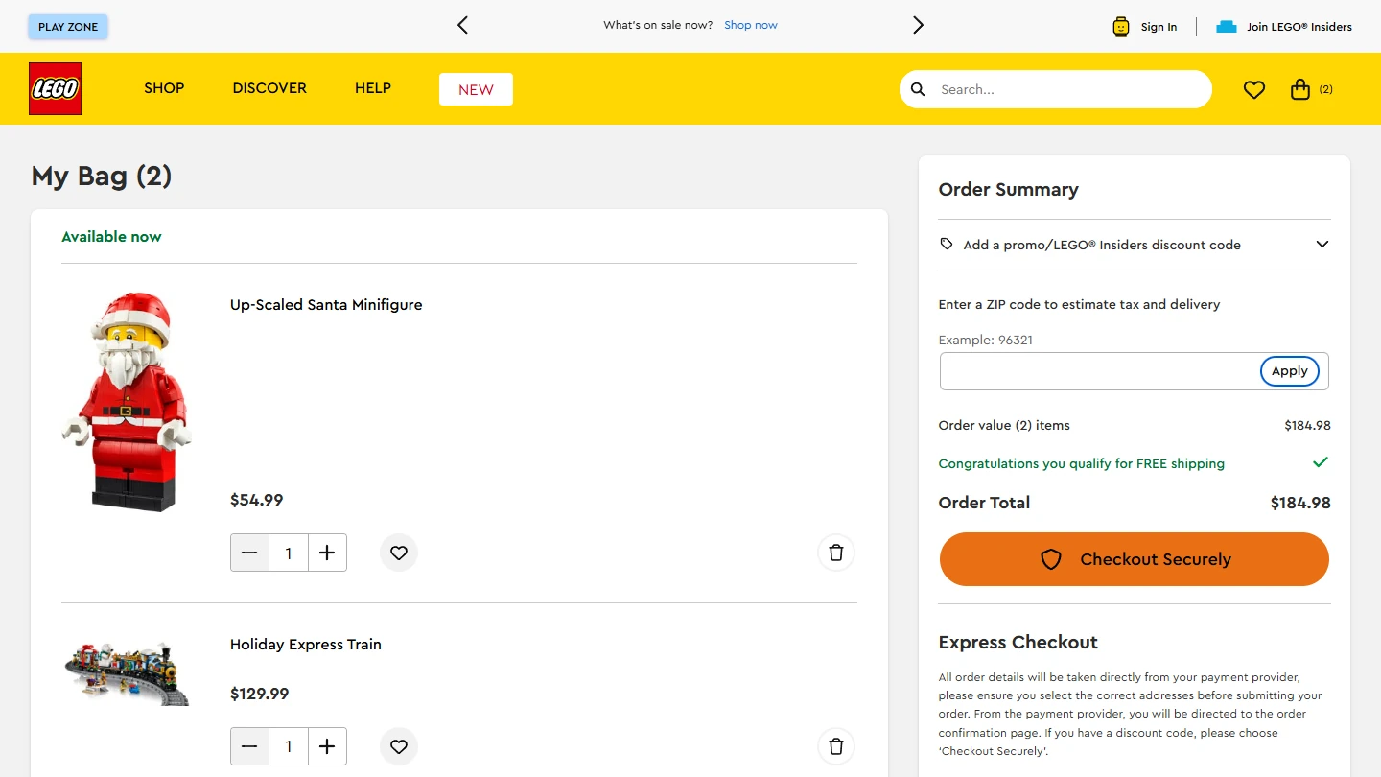Open the SHOP menu
Viewport: 1381px width, 777px height.
[x=164, y=88]
